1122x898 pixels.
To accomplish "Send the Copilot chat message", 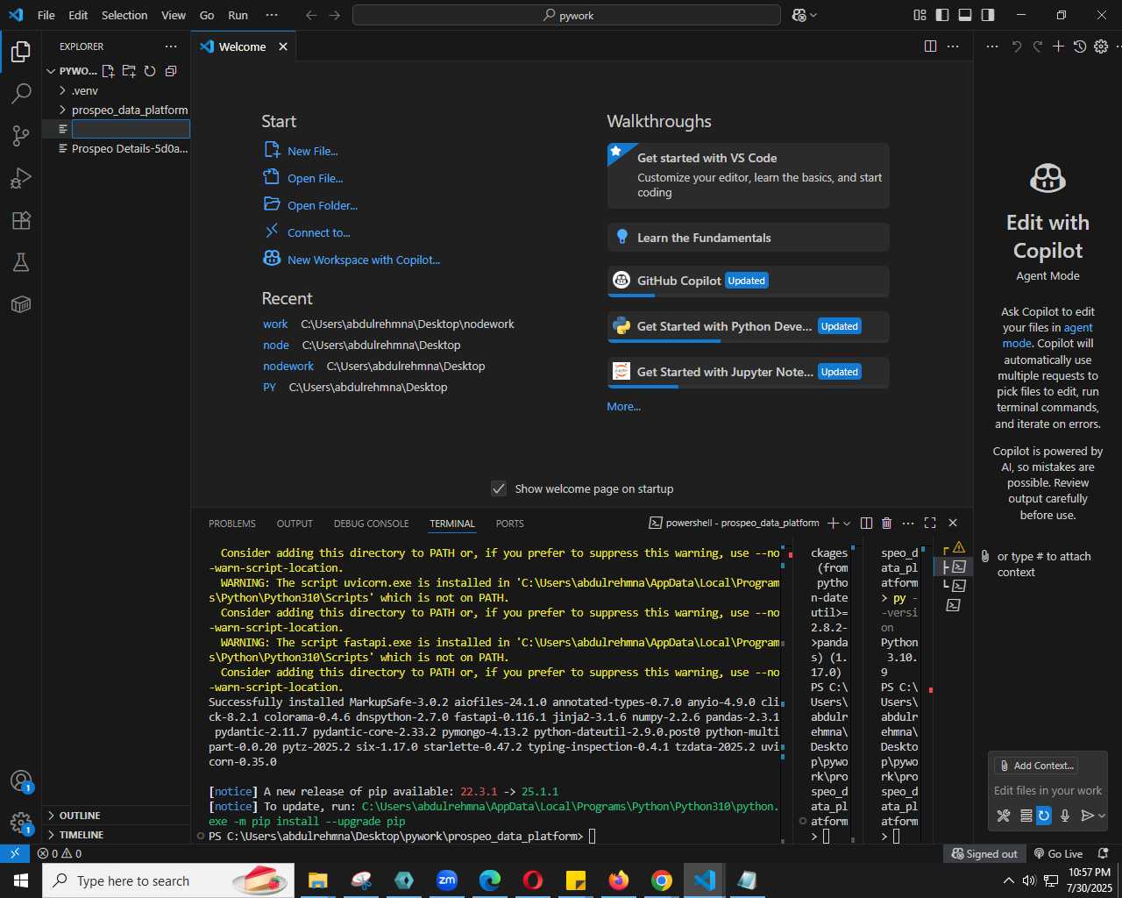I will (1087, 816).
